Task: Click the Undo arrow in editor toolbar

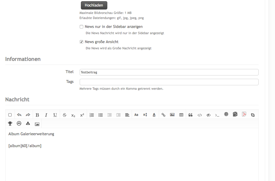Action: [19, 115]
